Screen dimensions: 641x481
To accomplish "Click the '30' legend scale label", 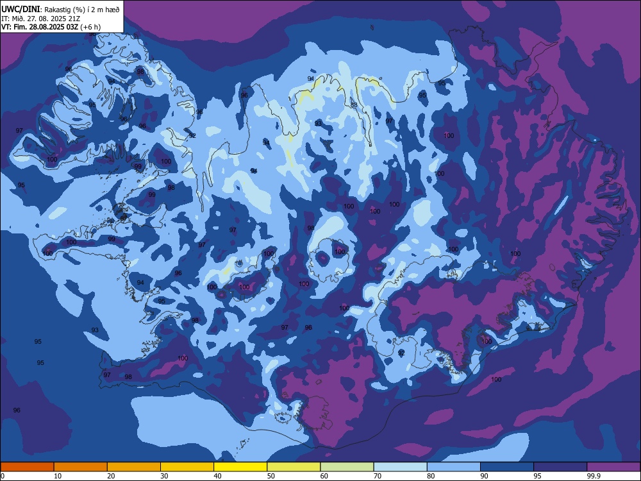I will click(x=164, y=476).
